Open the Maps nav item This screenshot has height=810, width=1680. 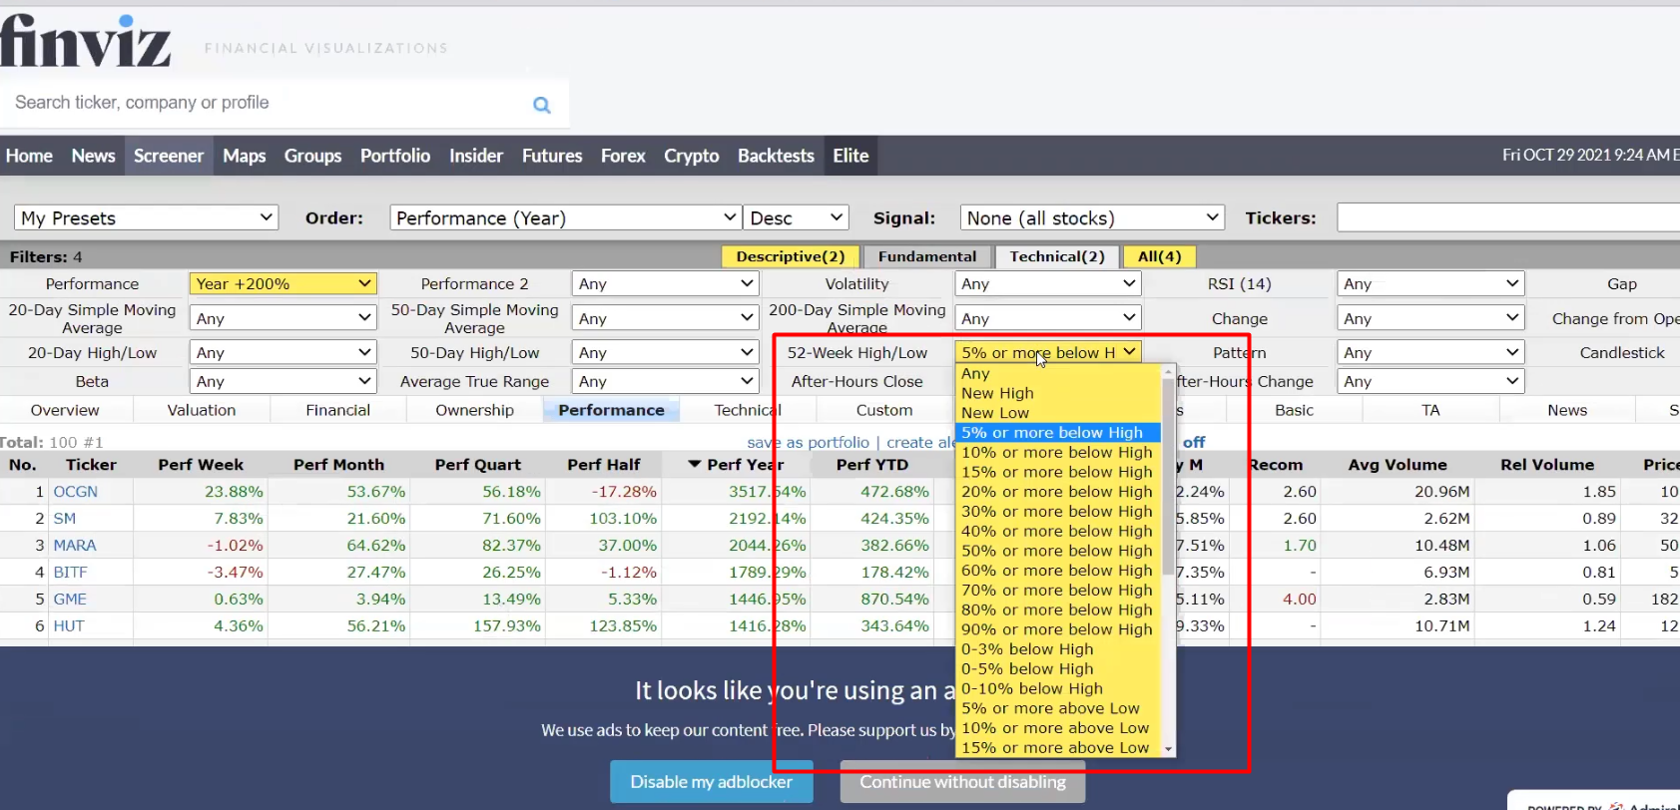coord(244,156)
